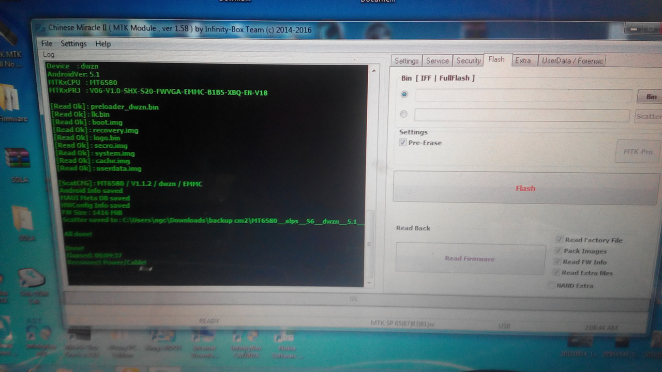Viewport: 662px width, 372px height.
Task: Click the 'Reconnect Power/Cable!' log line
Action: (107, 262)
